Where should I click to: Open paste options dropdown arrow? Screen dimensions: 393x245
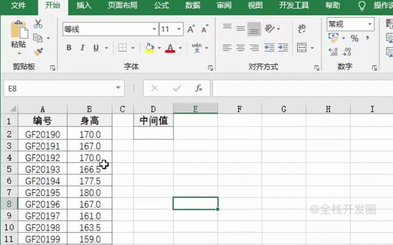coord(19,53)
